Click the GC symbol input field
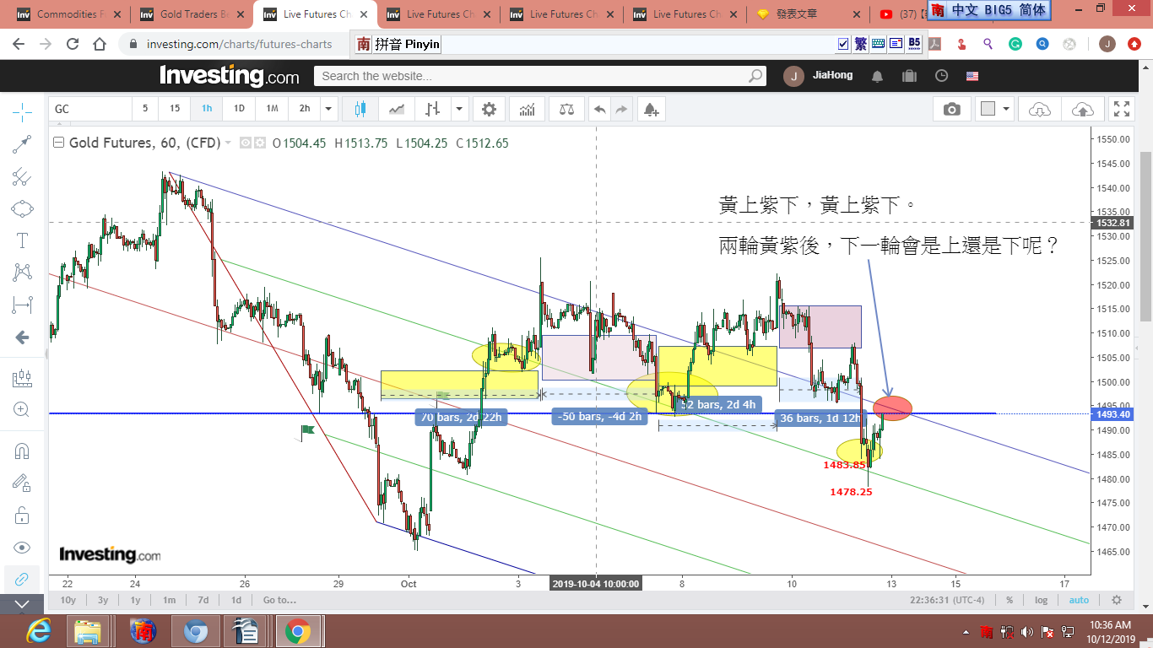 tap(89, 109)
